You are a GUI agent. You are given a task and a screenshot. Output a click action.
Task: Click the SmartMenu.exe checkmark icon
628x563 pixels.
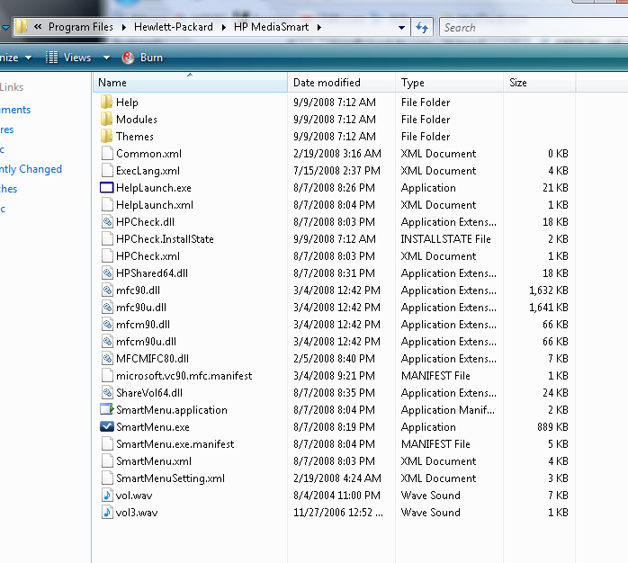107,427
